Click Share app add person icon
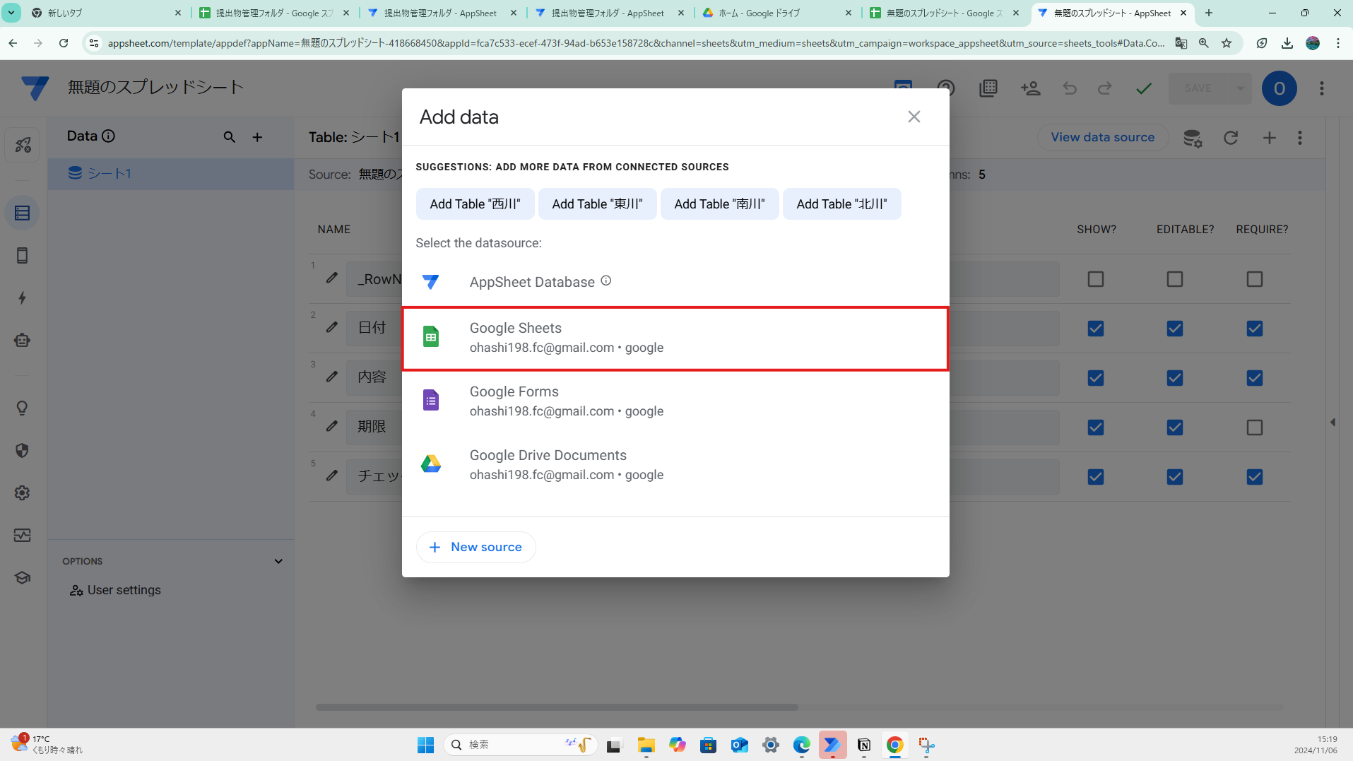1353x761 pixels. 1030,88
